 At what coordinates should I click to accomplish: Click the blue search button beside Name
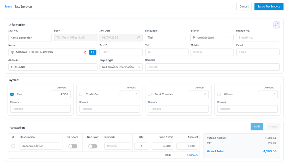[93, 52]
